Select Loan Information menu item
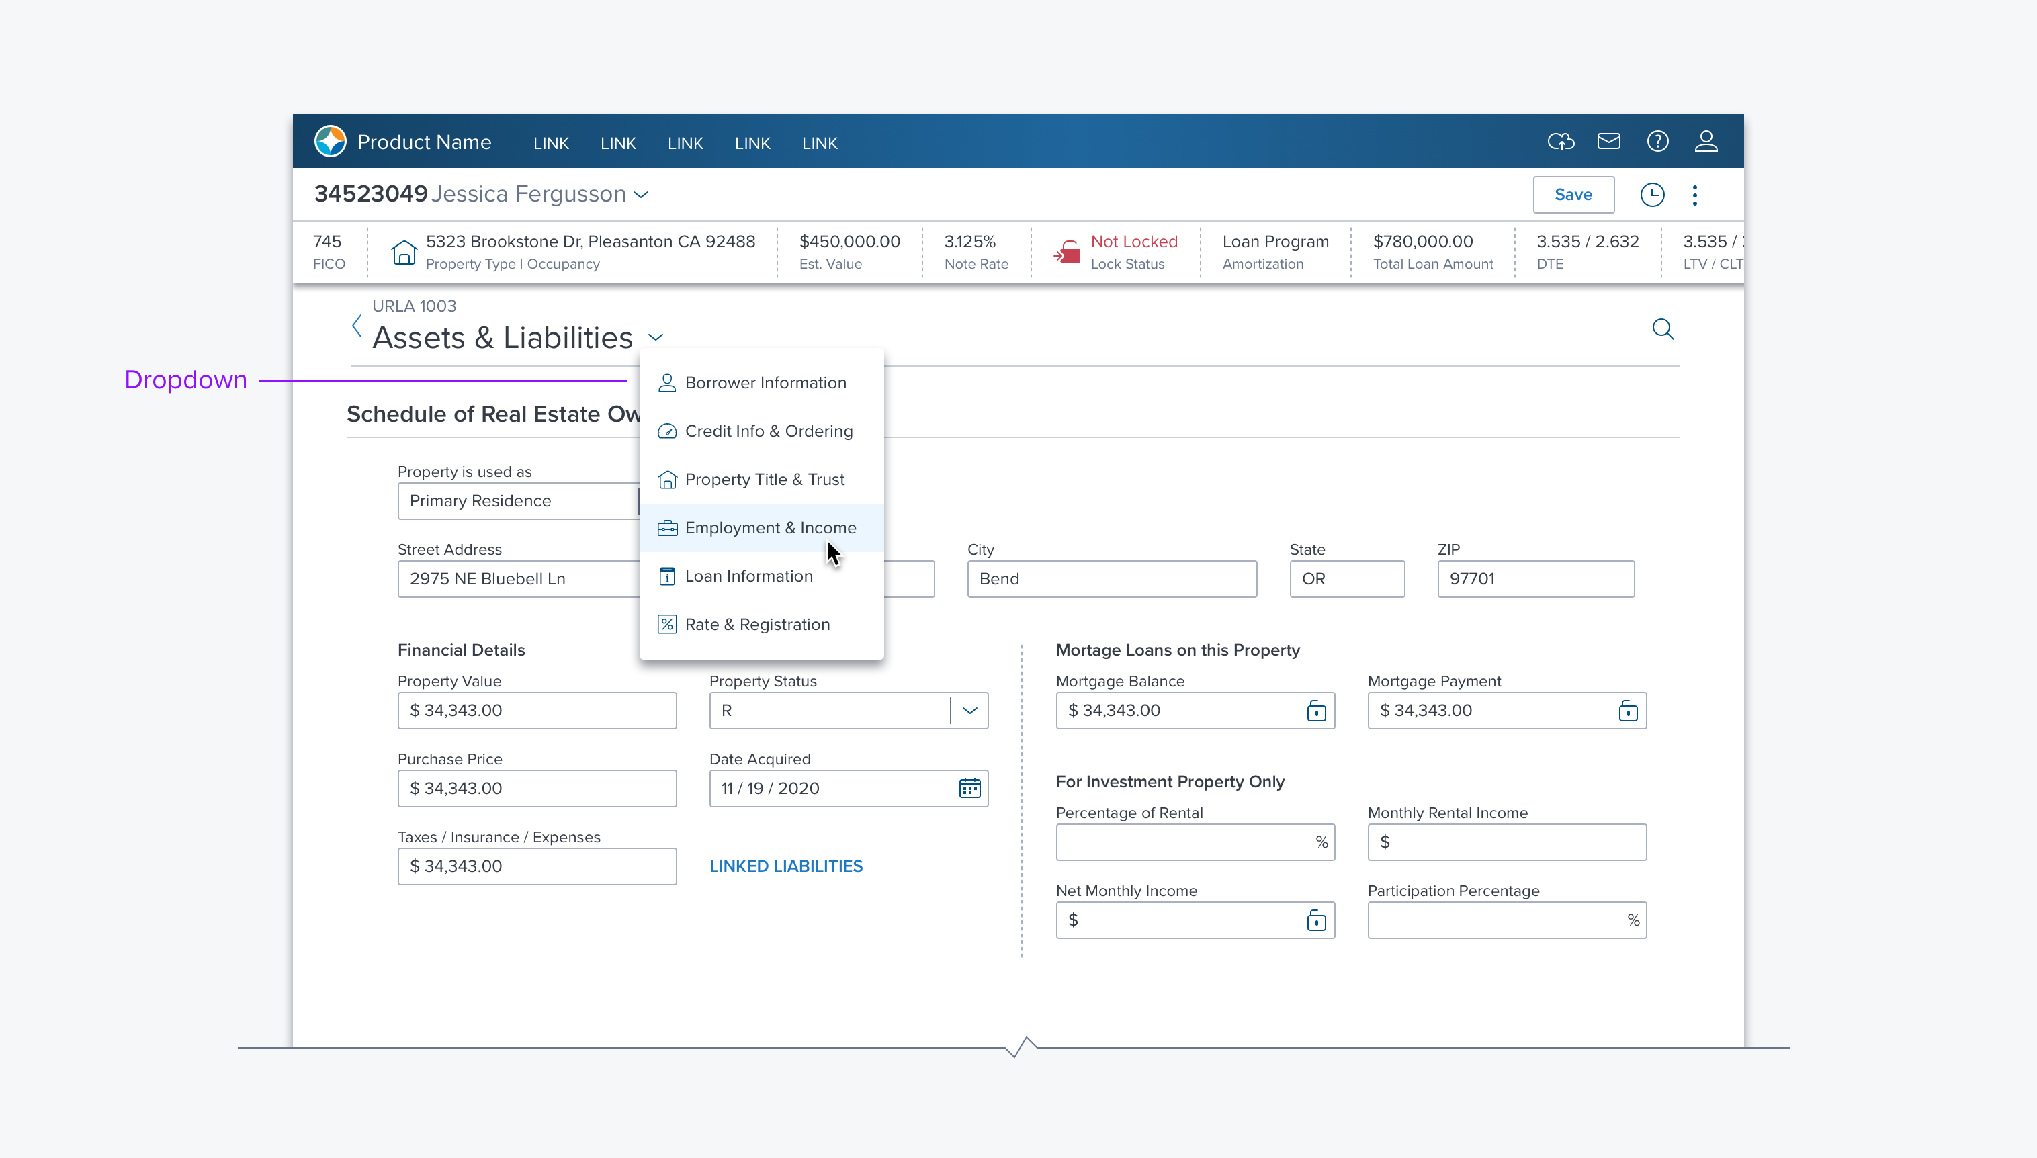Viewport: 2037px width, 1158px height. pos(761,576)
